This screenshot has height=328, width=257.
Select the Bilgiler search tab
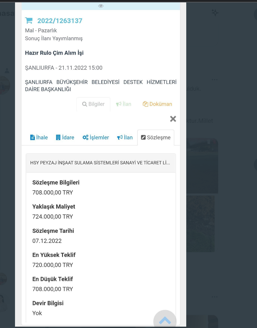[x=93, y=104]
